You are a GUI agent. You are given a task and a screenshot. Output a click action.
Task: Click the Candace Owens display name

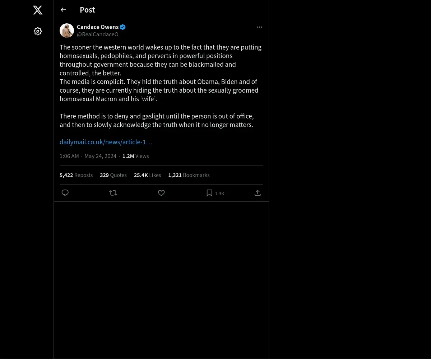point(98,27)
